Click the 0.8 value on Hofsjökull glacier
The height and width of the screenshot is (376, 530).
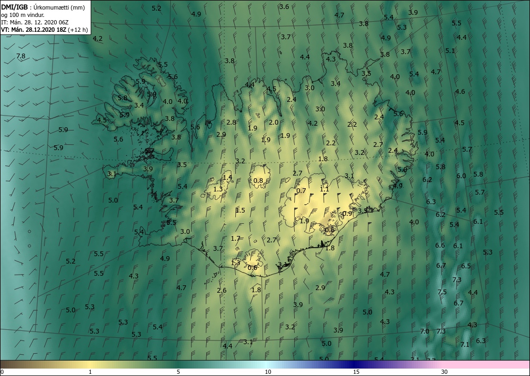(x=258, y=180)
